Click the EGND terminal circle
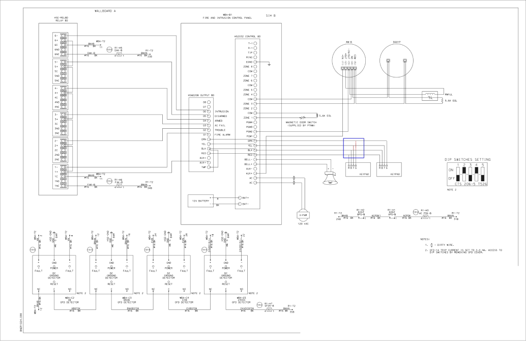The width and height of the screenshot is (526, 341). [x=255, y=62]
